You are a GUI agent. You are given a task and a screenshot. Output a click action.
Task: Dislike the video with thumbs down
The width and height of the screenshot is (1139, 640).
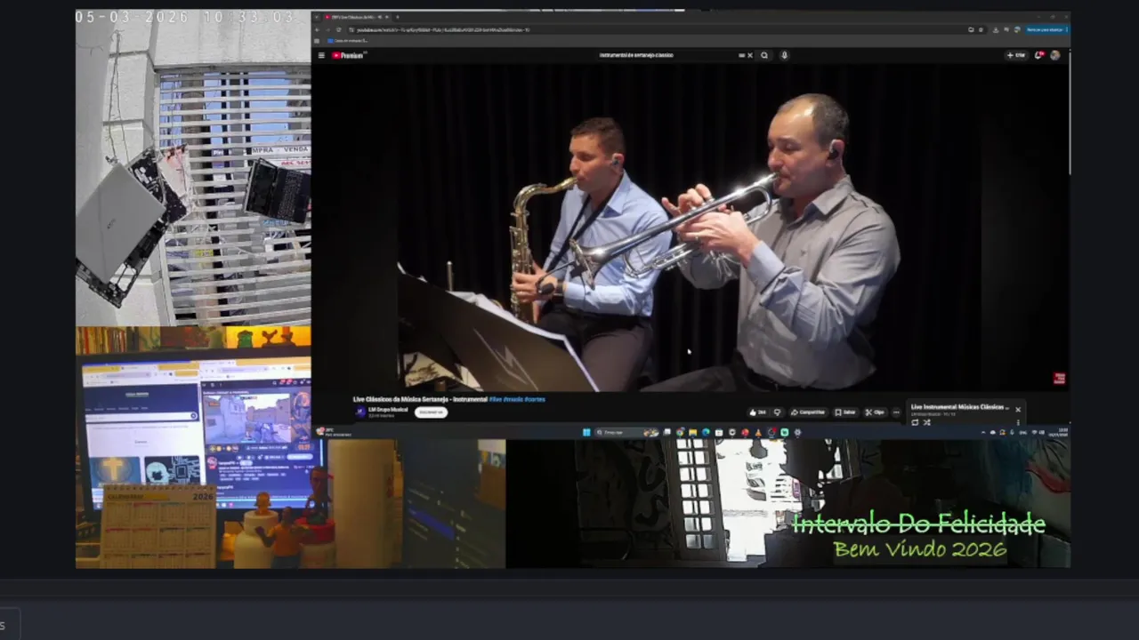pyautogui.click(x=778, y=412)
